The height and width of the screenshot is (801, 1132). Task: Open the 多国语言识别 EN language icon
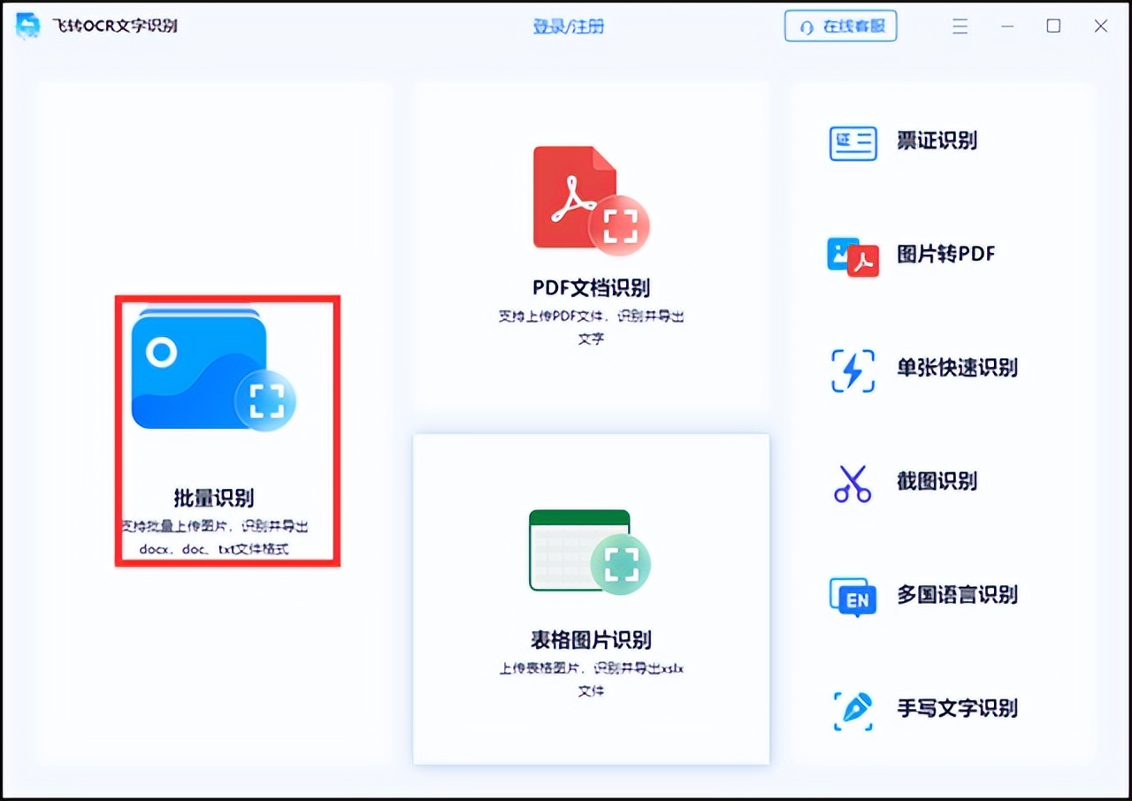[852, 596]
